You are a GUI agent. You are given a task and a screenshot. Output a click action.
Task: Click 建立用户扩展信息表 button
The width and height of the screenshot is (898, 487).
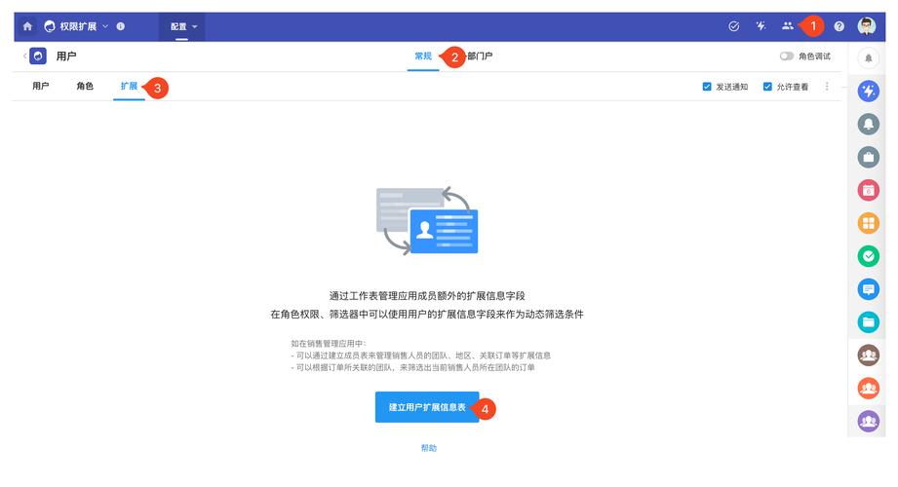[427, 407]
